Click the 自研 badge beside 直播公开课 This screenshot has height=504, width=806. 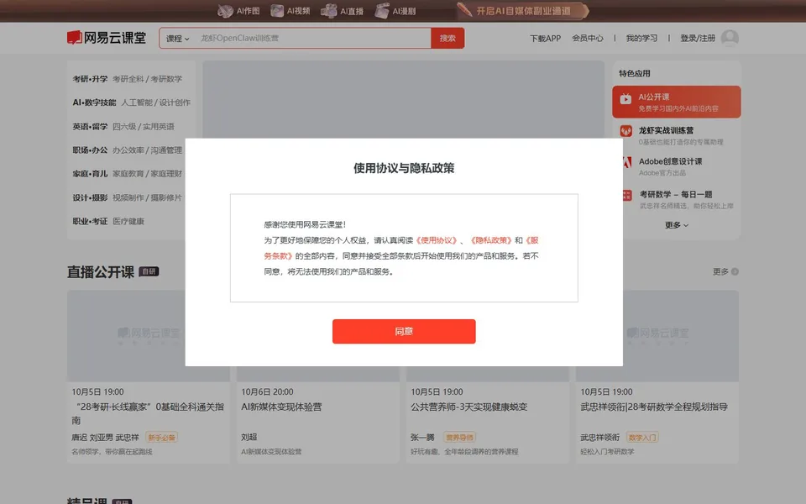[x=149, y=271]
